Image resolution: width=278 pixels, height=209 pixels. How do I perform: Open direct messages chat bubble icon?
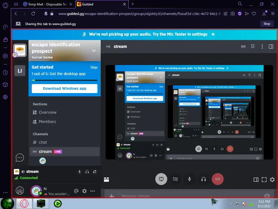(20, 158)
